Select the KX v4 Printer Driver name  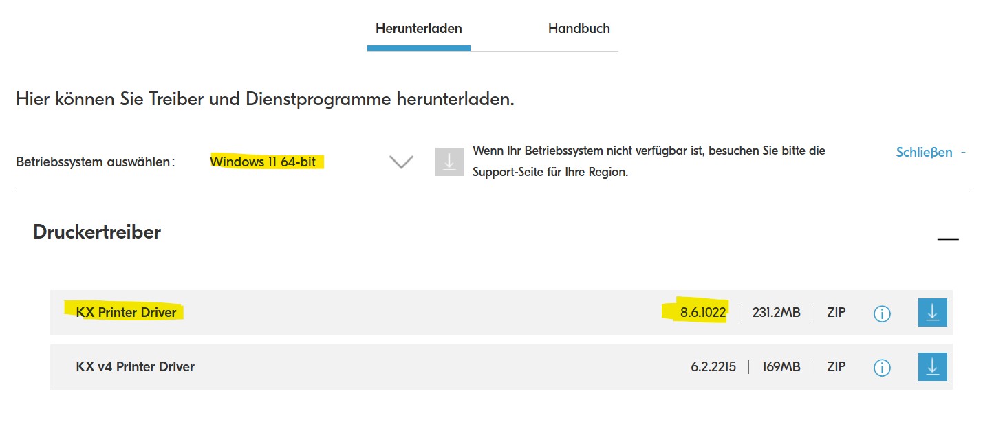coord(135,367)
